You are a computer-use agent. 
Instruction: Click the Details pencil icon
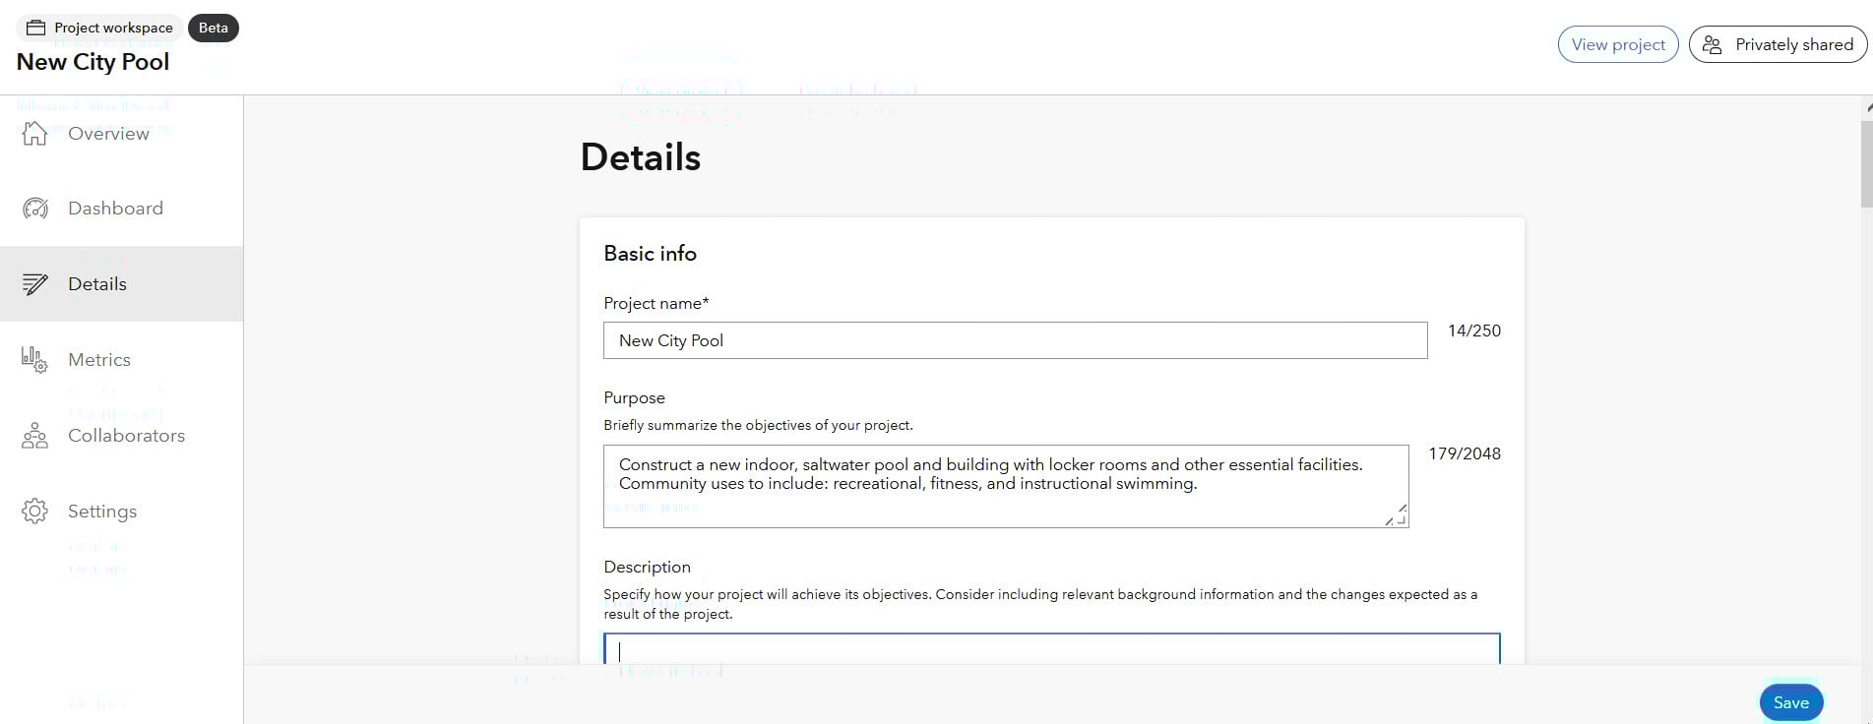point(34,284)
